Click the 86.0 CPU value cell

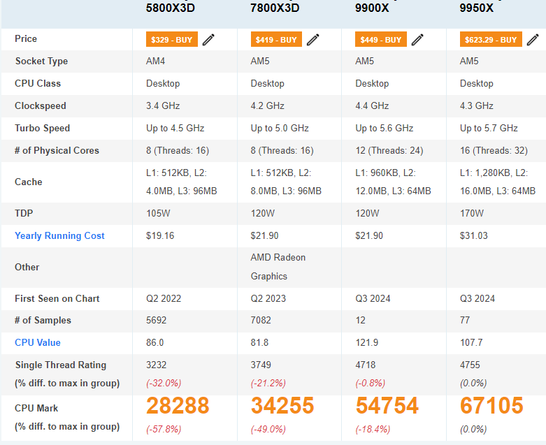click(155, 342)
